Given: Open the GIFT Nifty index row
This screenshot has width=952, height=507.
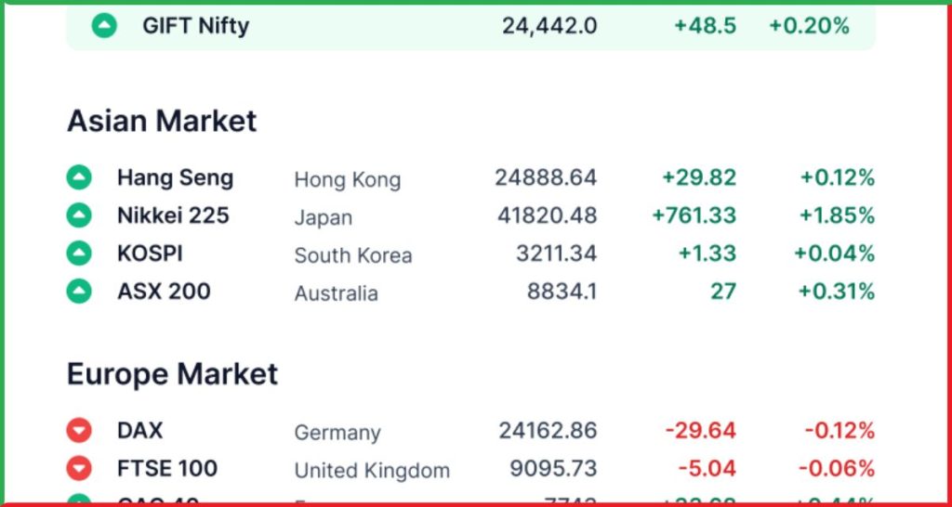Looking at the screenshot, I should [470, 25].
